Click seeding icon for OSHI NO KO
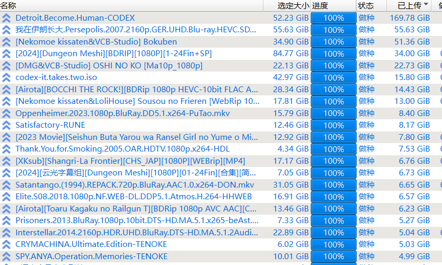The height and width of the screenshot is (265, 442). click(x=6, y=66)
